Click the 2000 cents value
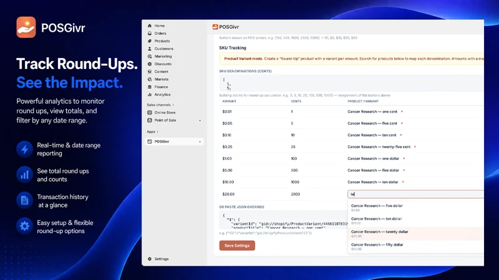 pos(295,194)
